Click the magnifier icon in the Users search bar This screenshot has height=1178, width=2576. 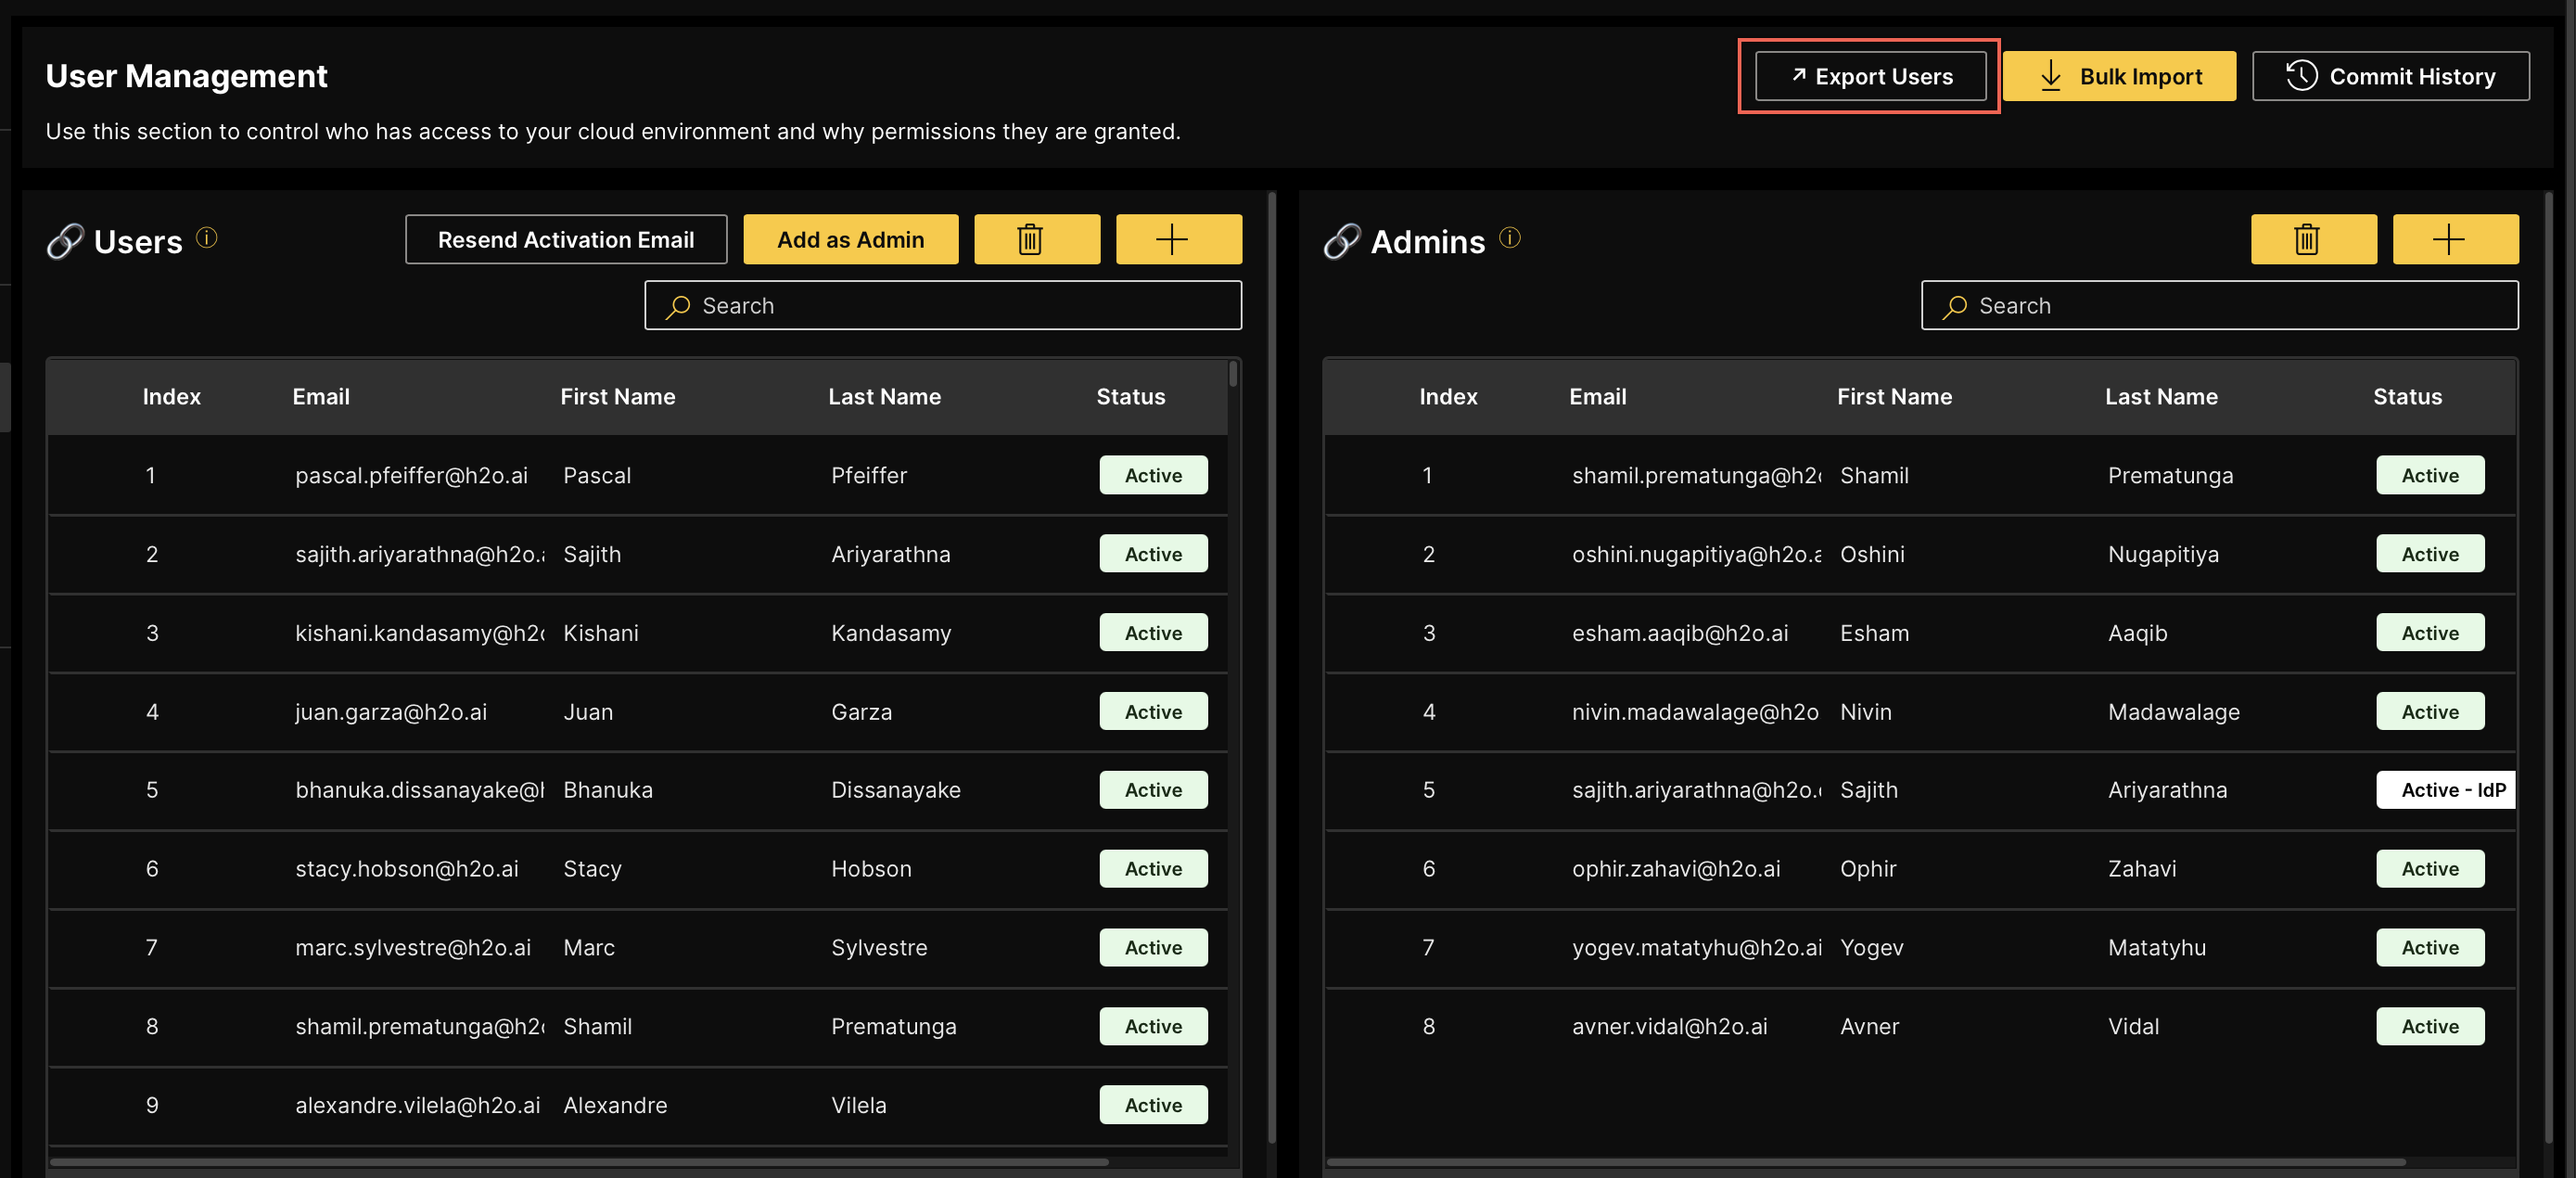tap(679, 305)
